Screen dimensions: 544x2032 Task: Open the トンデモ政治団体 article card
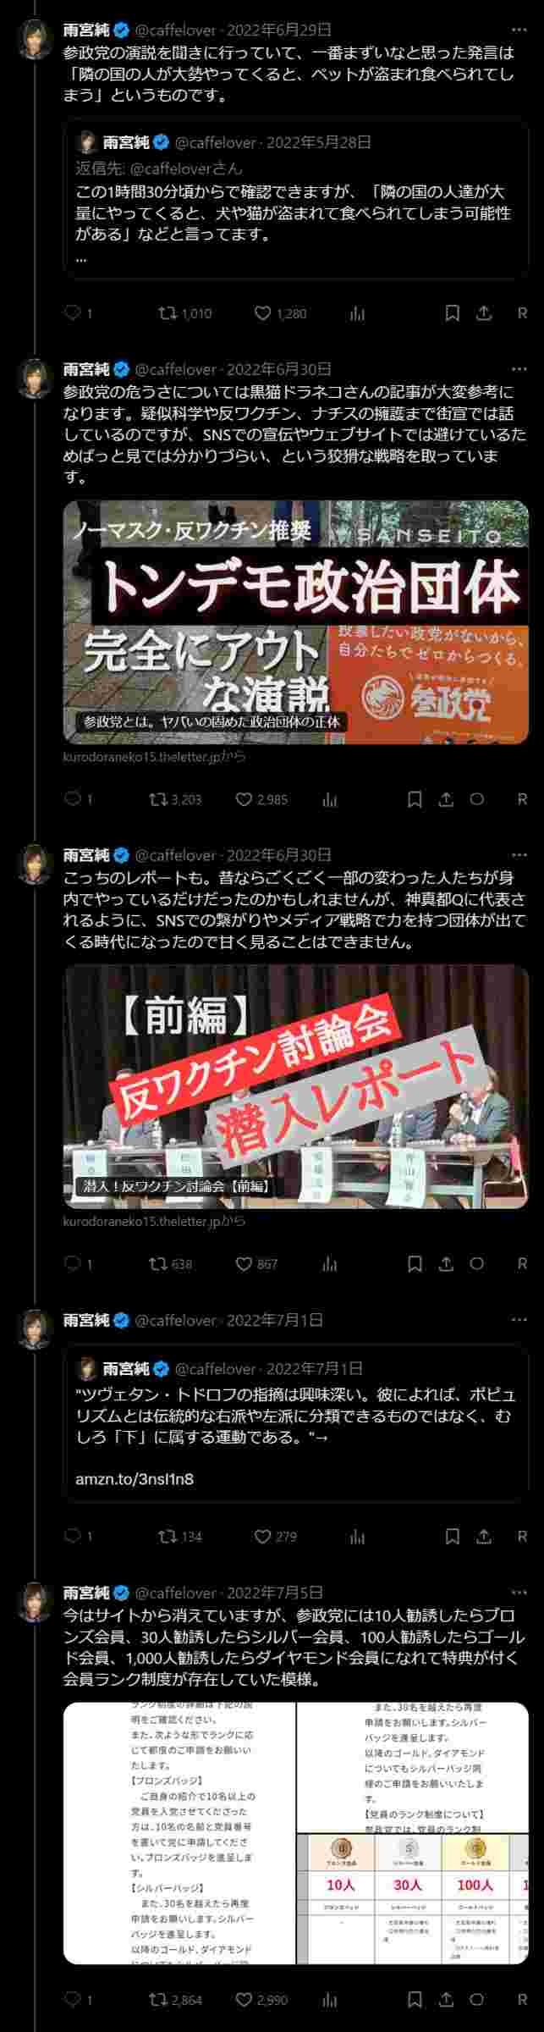coord(296,622)
